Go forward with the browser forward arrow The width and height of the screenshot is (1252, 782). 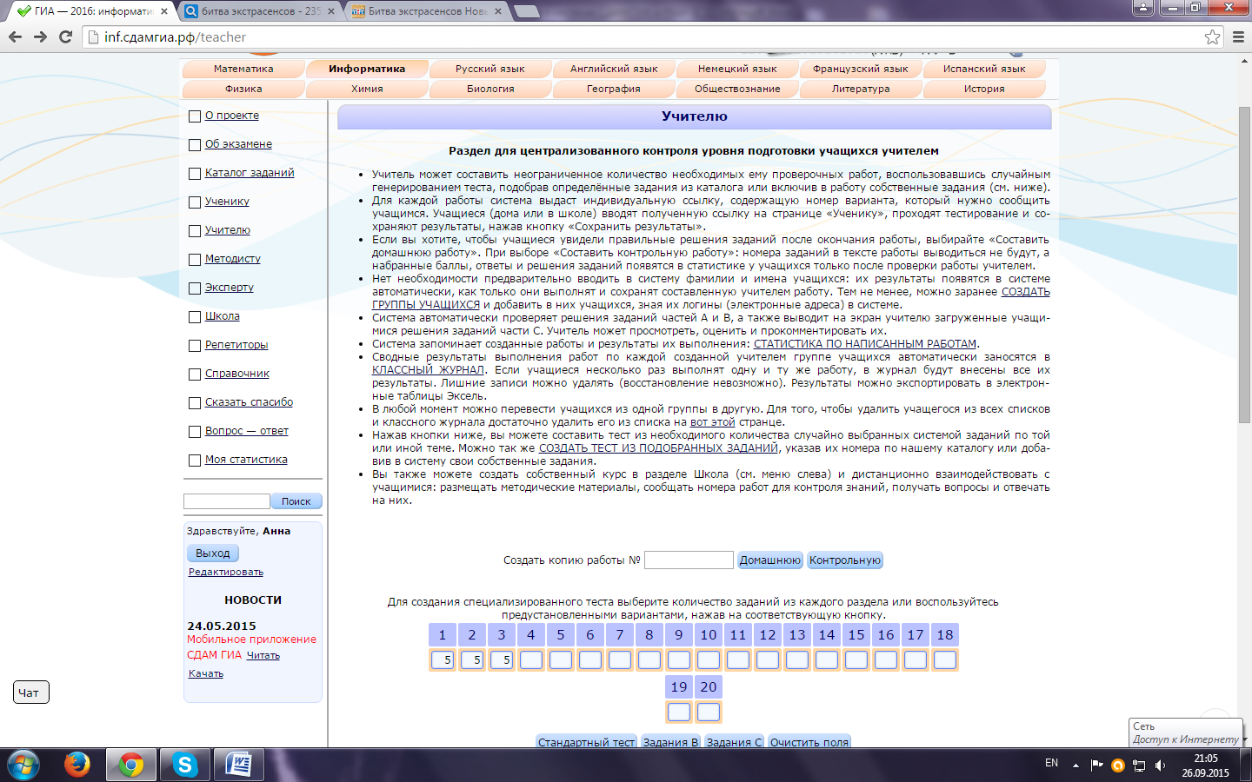tap(40, 36)
